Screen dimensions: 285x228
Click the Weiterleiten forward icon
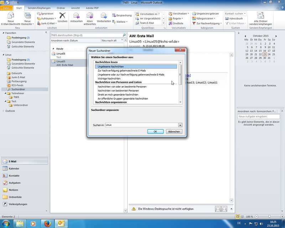point(104,16)
